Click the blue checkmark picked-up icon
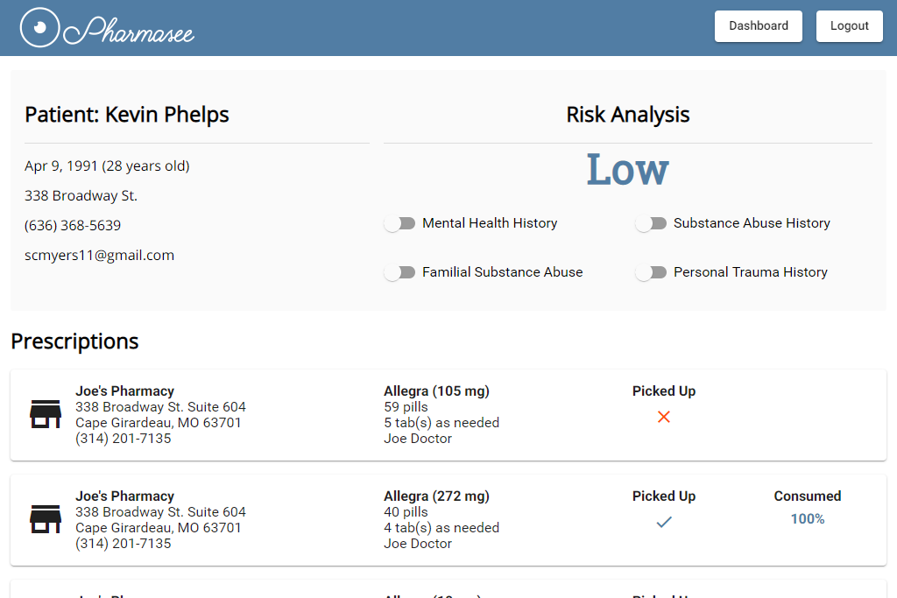Screen dimensions: 897x598 (x=664, y=522)
